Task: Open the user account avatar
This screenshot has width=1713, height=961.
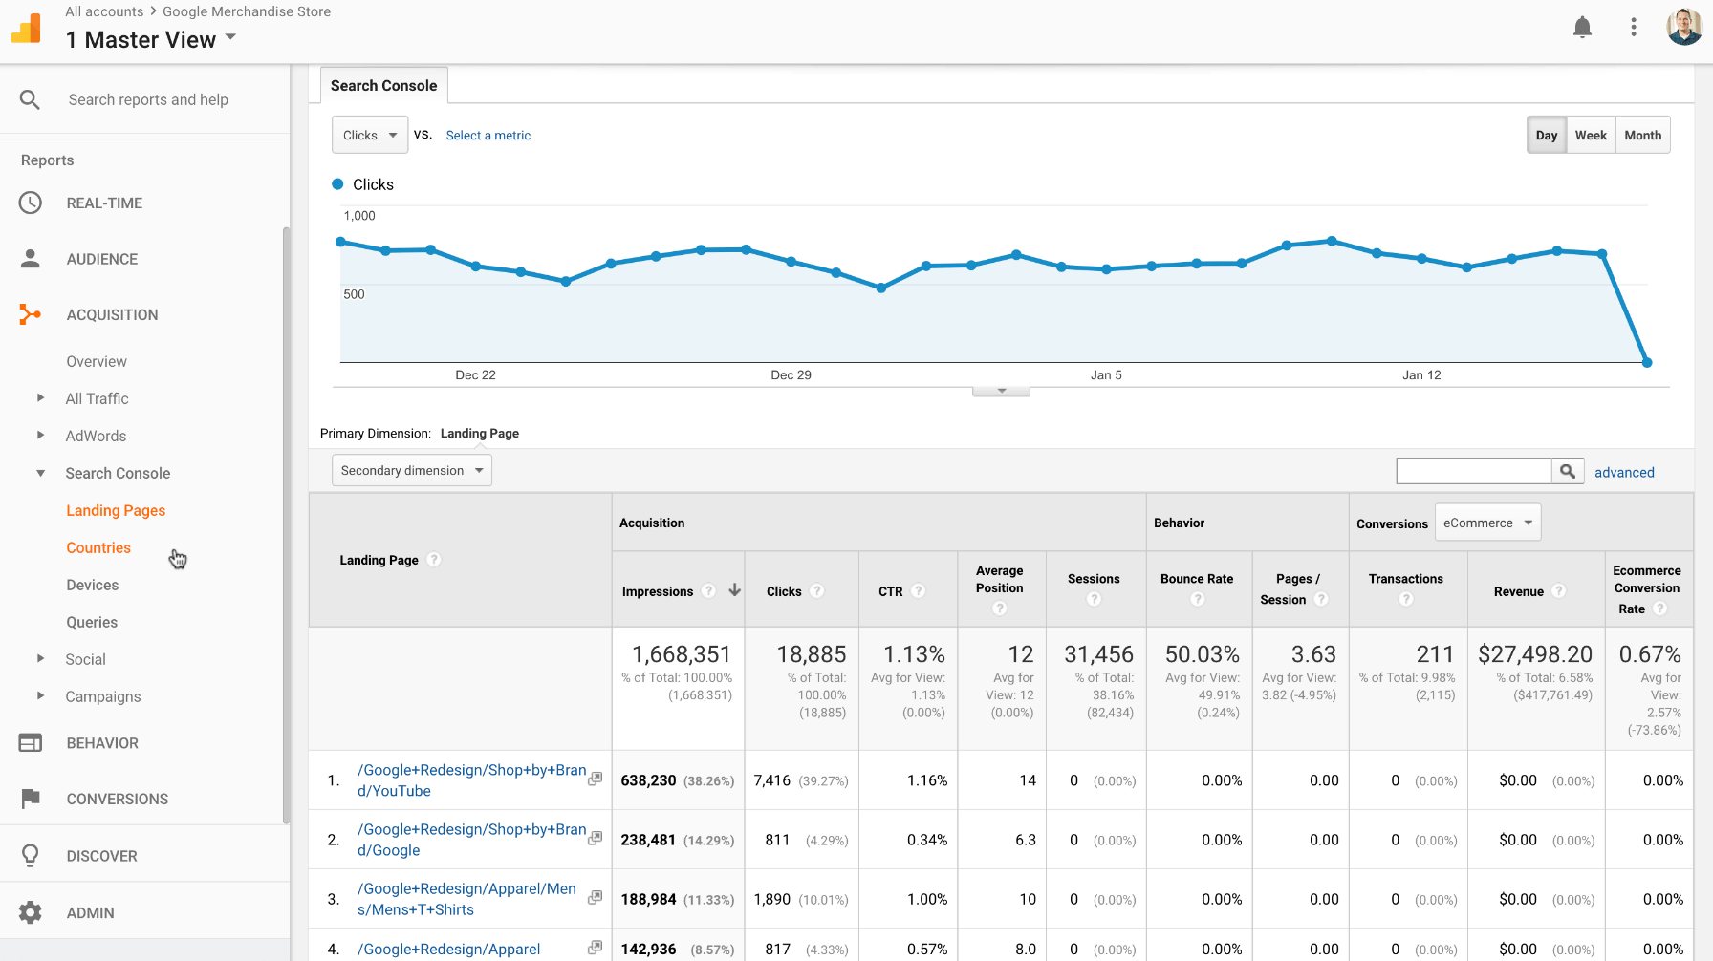Action: pyautogui.click(x=1684, y=27)
